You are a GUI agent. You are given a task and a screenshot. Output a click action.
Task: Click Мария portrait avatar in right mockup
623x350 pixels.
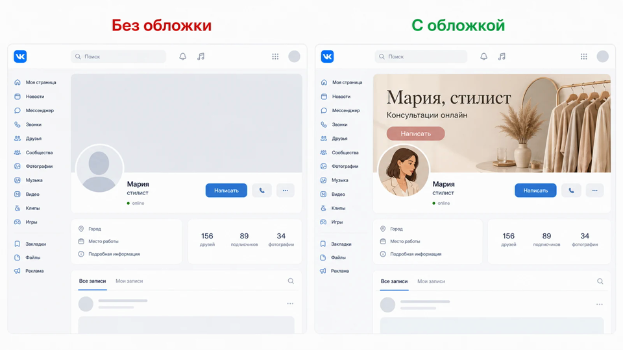coord(403,171)
